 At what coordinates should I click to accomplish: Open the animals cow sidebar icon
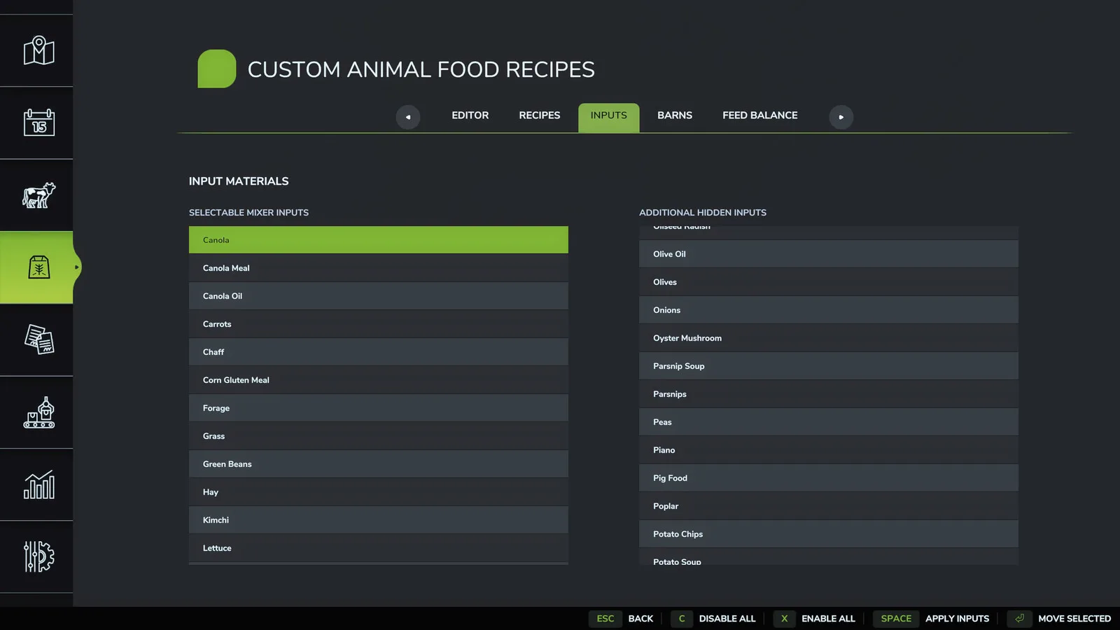pyautogui.click(x=38, y=195)
